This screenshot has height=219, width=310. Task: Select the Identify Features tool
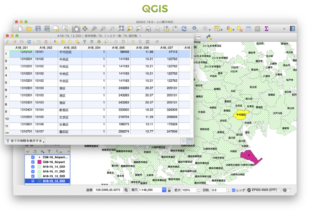pyautogui.click(x=195, y=29)
